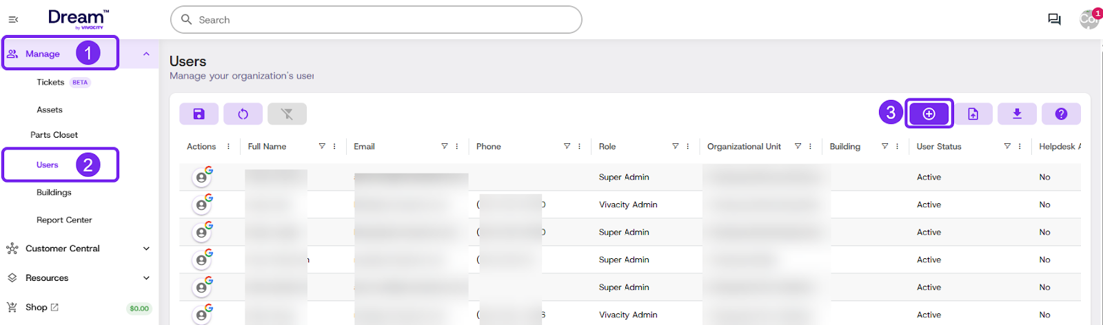Add a new user with plus button

[x=929, y=114]
